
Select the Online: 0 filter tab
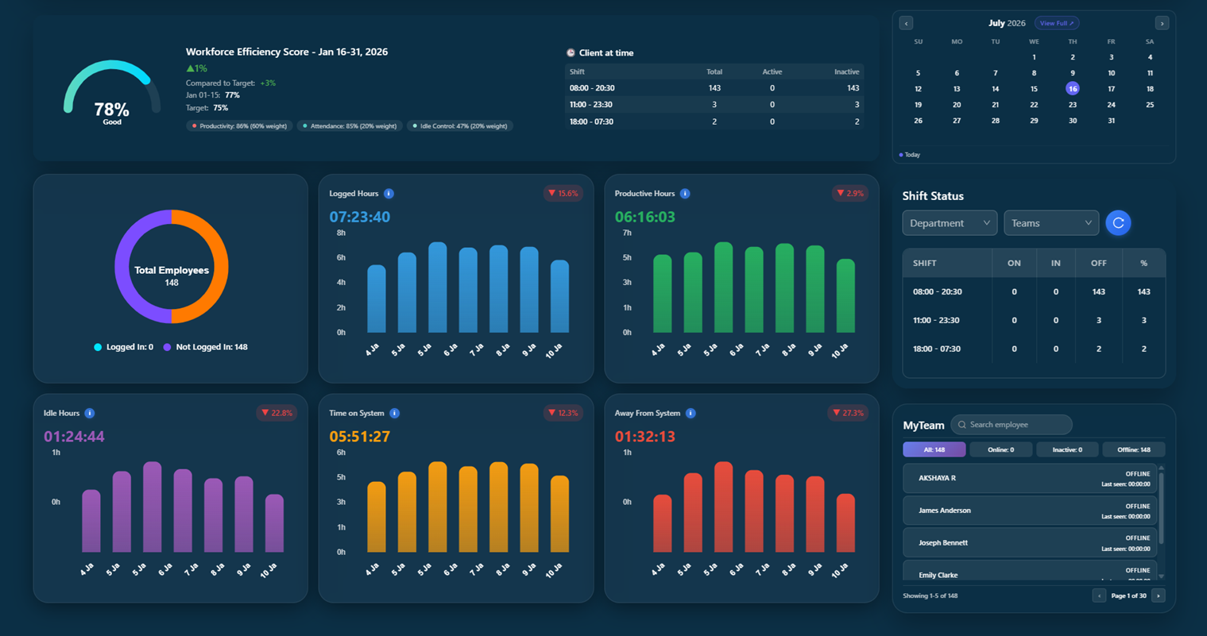coord(1000,449)
